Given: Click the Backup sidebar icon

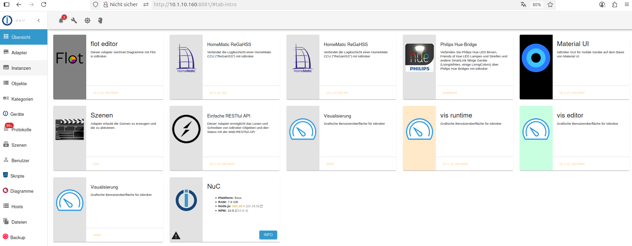Looking at the screenshot, I should 5,236.
